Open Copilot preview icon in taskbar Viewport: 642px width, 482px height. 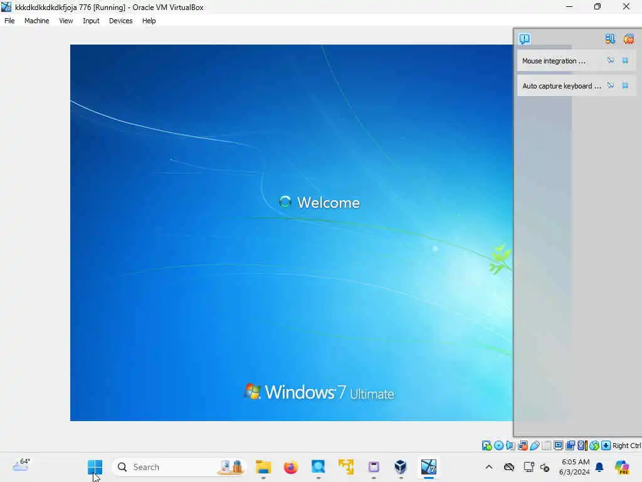point(621,467)
